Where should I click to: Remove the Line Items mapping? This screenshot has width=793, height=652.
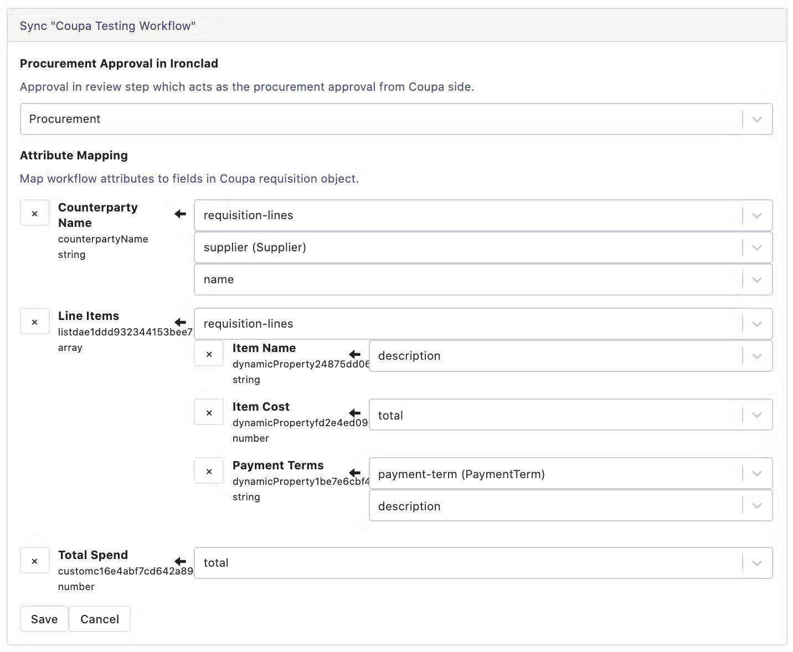[35, 322]
